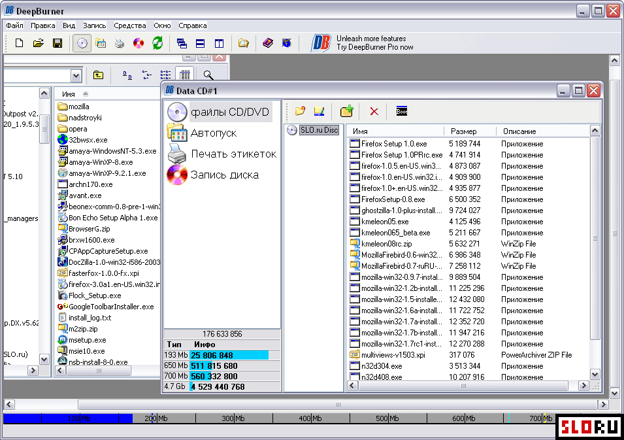
Task: Open the Справка menu
Action: [x=193, y=25]
